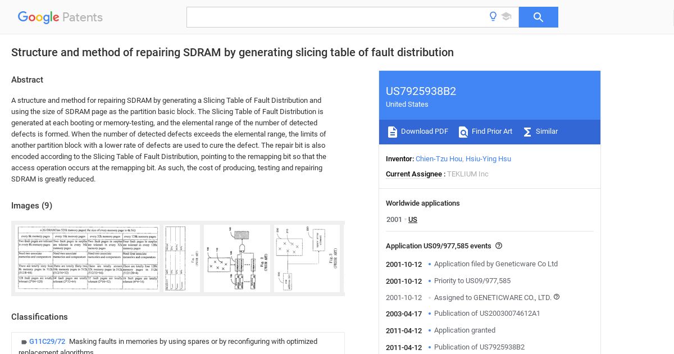This screenshot has height=354, width=674.
Task: Open inventor Chien-Tzu Hou link
Action: (439, 159)
